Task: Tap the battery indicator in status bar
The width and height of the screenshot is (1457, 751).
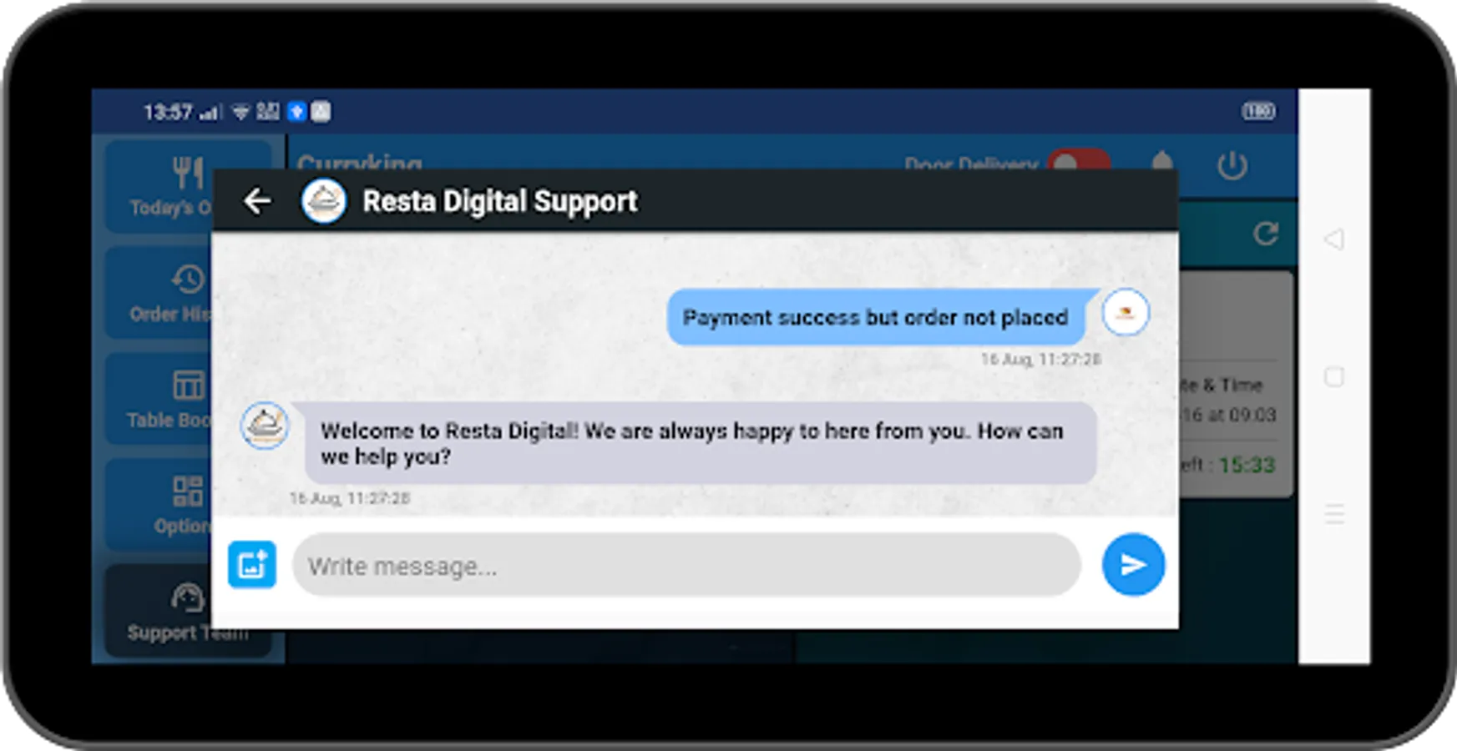Action: tap(1258, 111)
